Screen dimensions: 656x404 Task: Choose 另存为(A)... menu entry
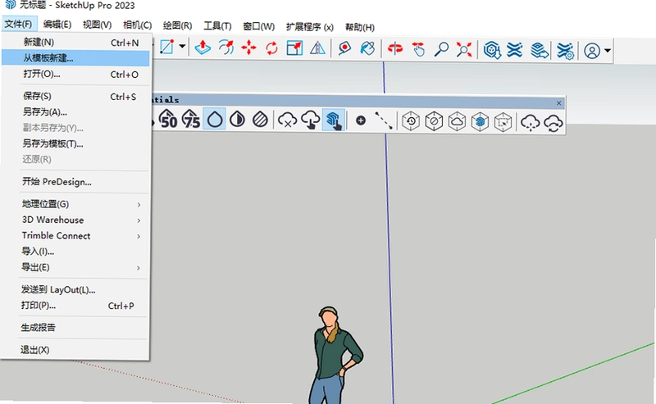coord(75,112)
